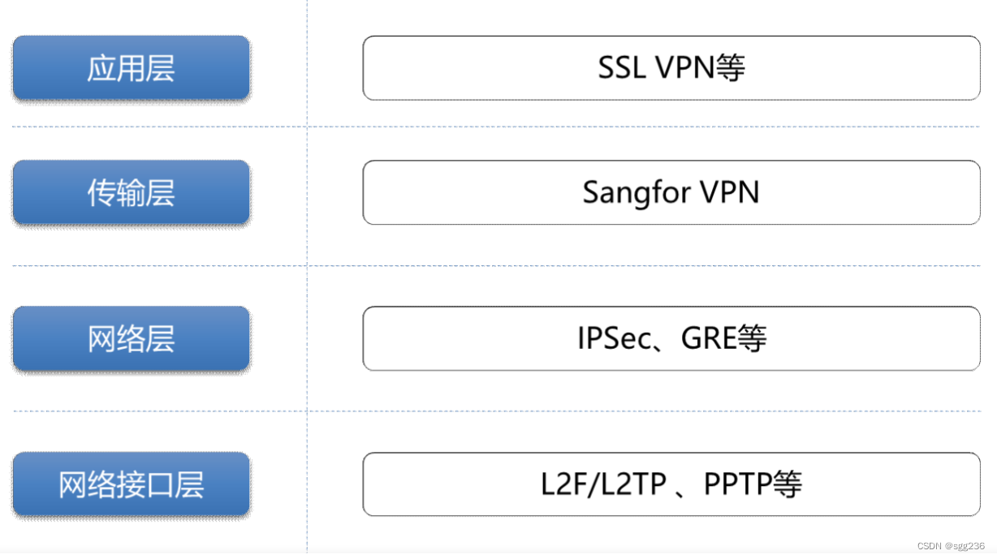Select the 传输层 blue button
This screenshot has height=559, width=997.
tap(131, 192)
